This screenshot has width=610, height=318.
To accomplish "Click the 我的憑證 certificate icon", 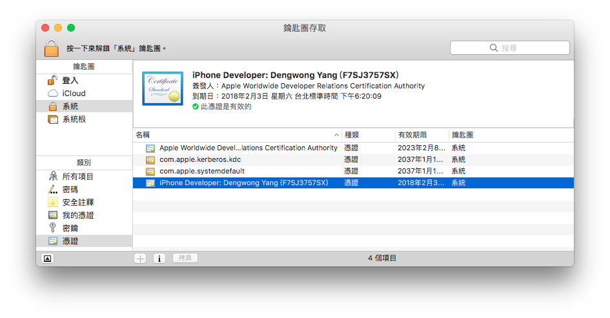I will click(x=53, y=215).
